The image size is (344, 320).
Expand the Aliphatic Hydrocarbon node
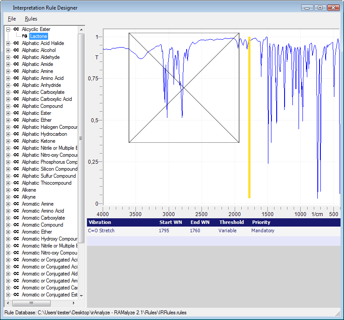(8, 134)
